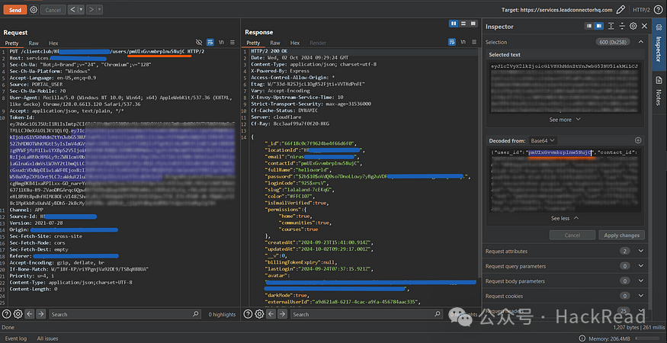Click the orange Send button

click(14, 10)
